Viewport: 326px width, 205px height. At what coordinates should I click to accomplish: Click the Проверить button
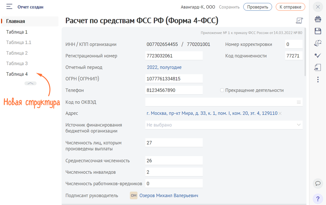tap(258, 7)
